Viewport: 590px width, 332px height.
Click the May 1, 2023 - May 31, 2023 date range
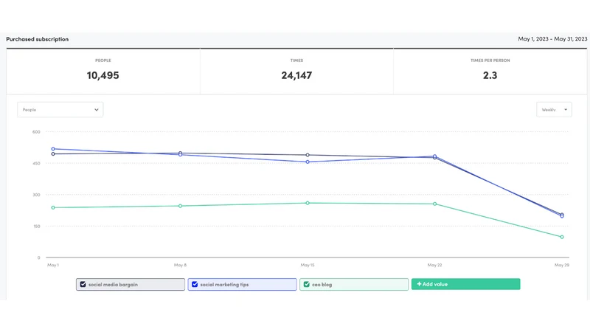pyautogui.click(x=552, y=39)
